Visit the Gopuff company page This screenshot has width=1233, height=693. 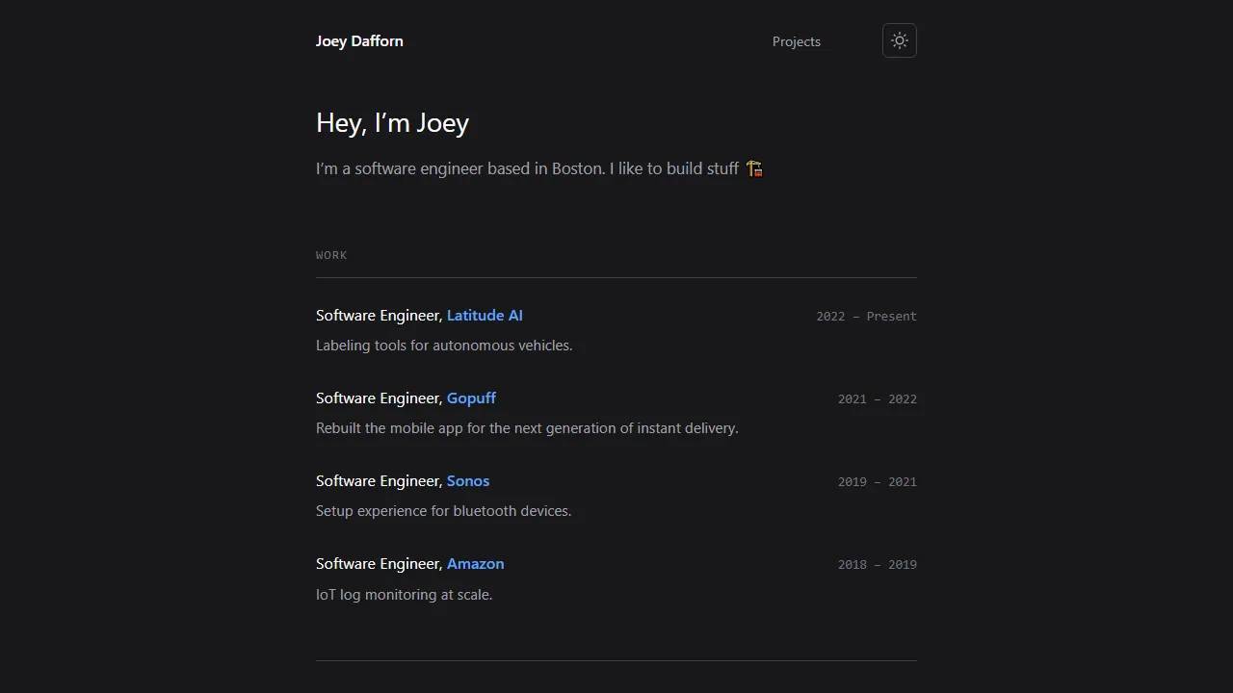[x=471, y=398]
